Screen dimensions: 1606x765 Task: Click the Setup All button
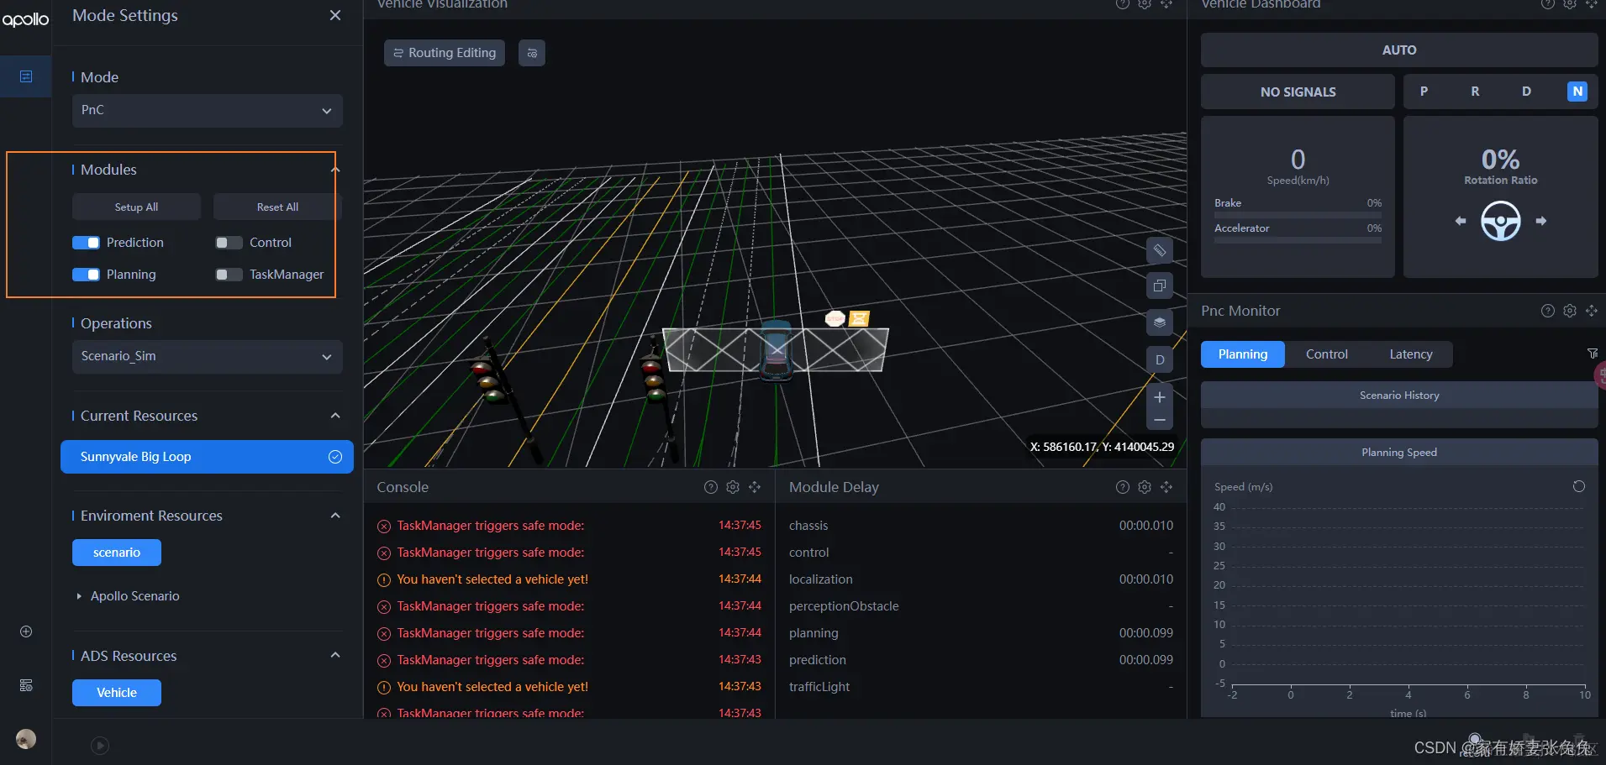click(136, 207)
